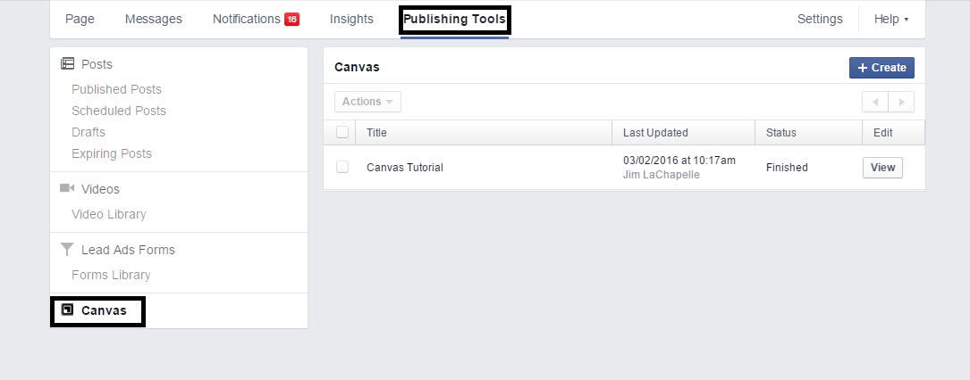Go to next page arrow
This screenshot has width=970, height=380.
point(901,102)
